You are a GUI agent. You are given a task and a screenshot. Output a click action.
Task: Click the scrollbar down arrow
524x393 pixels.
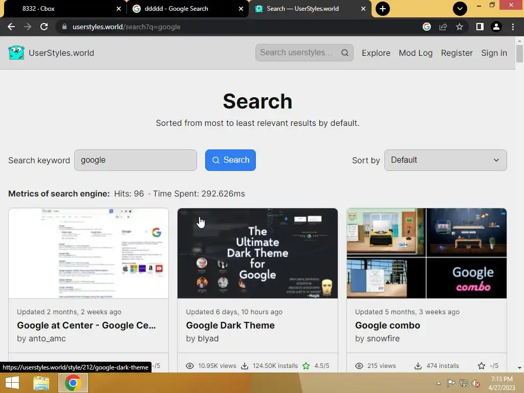click(x=519, y=368)
